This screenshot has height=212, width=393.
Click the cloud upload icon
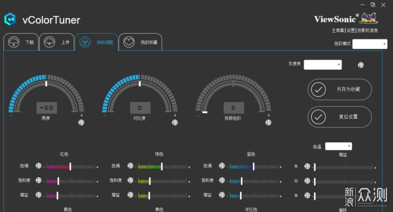coord(49,42)
